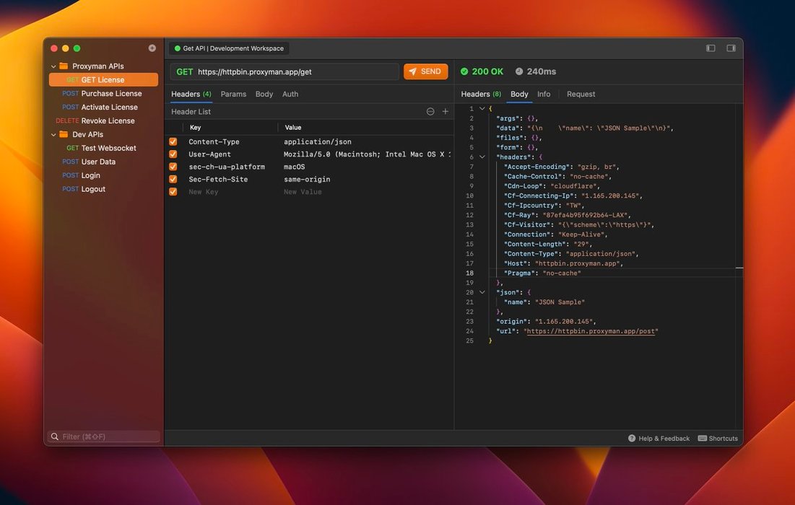The height and width of the screenshot is (505, 795).
Task: Disable the sec-ch-ua-platform header checkbox
Action: coord(173,167)
